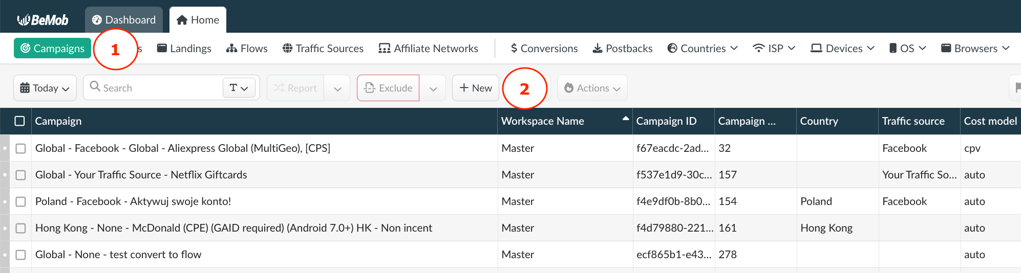Go to the Flows section
1021x273 pixels.
[247, 49]
